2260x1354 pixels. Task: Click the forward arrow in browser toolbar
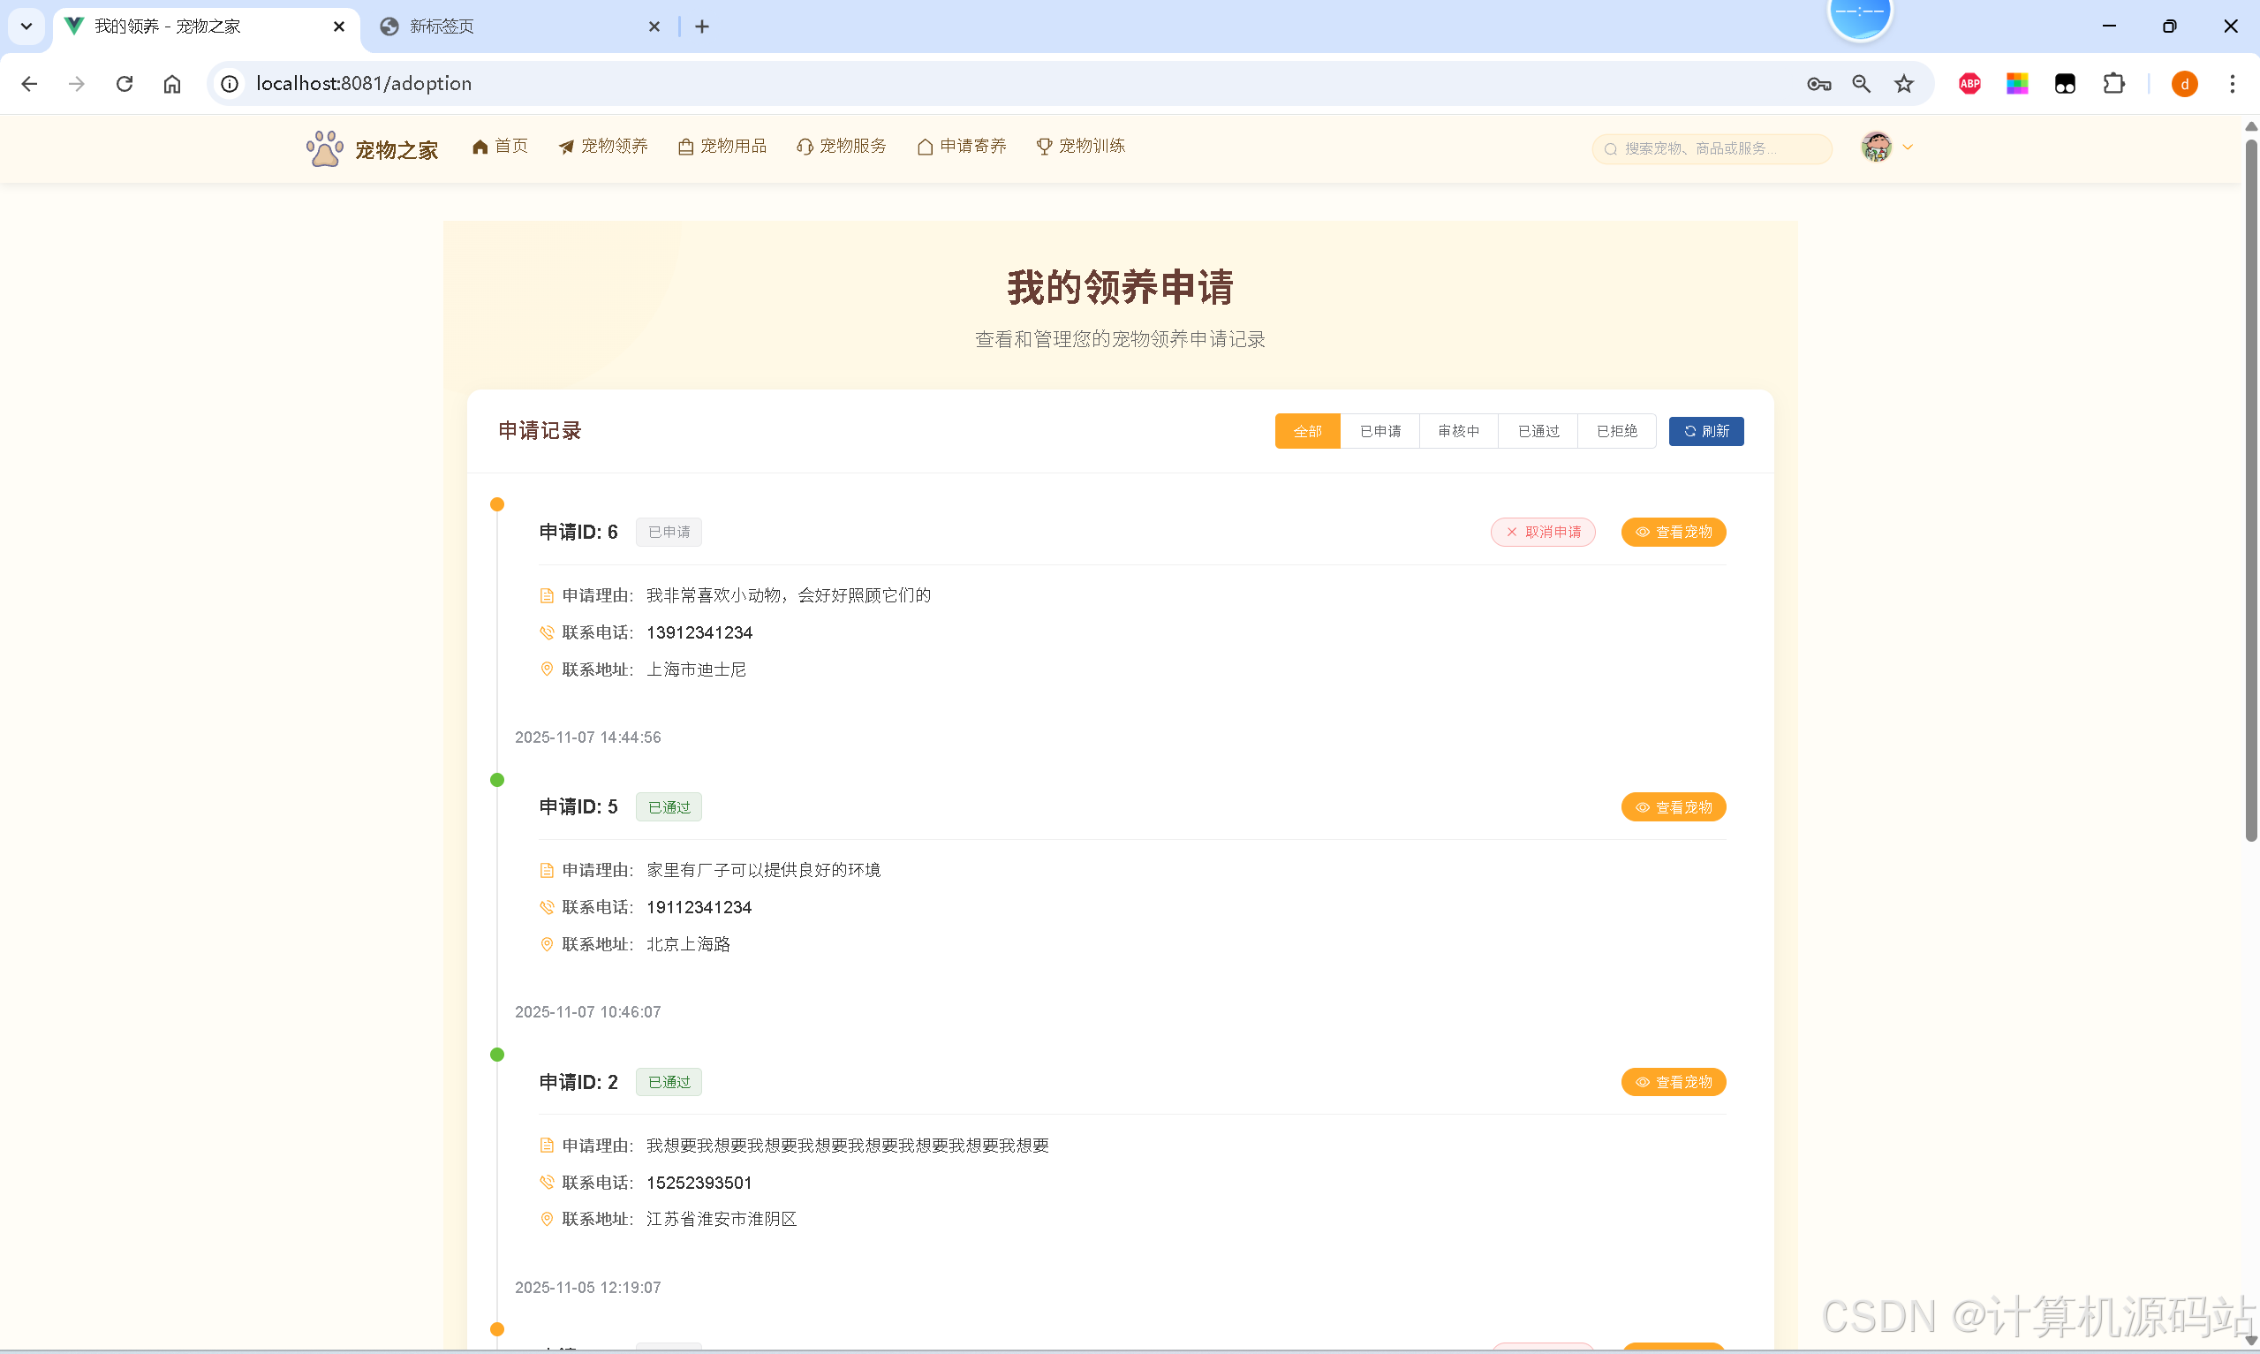point(77,84)
